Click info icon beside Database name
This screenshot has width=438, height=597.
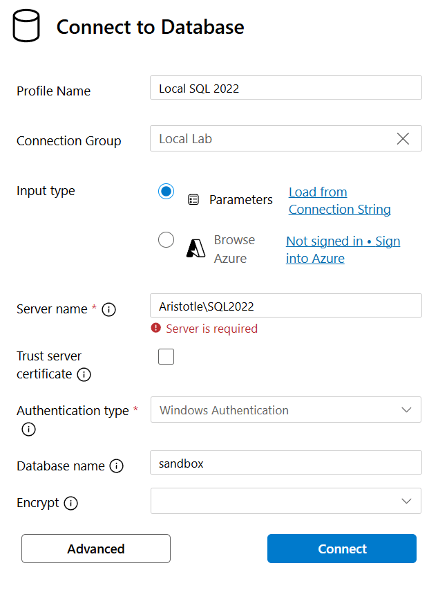coord(117,466)
